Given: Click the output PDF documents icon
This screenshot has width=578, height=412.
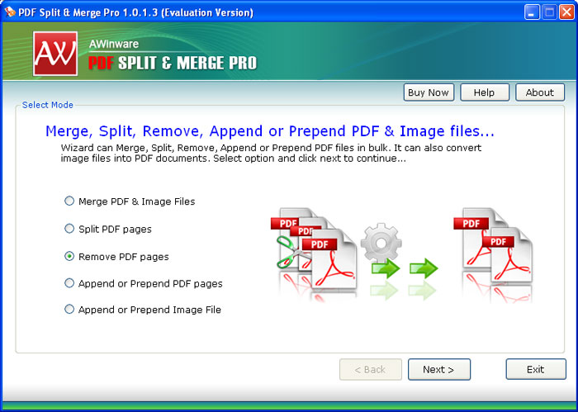Looking at the screenshot, I should [492, 247].
